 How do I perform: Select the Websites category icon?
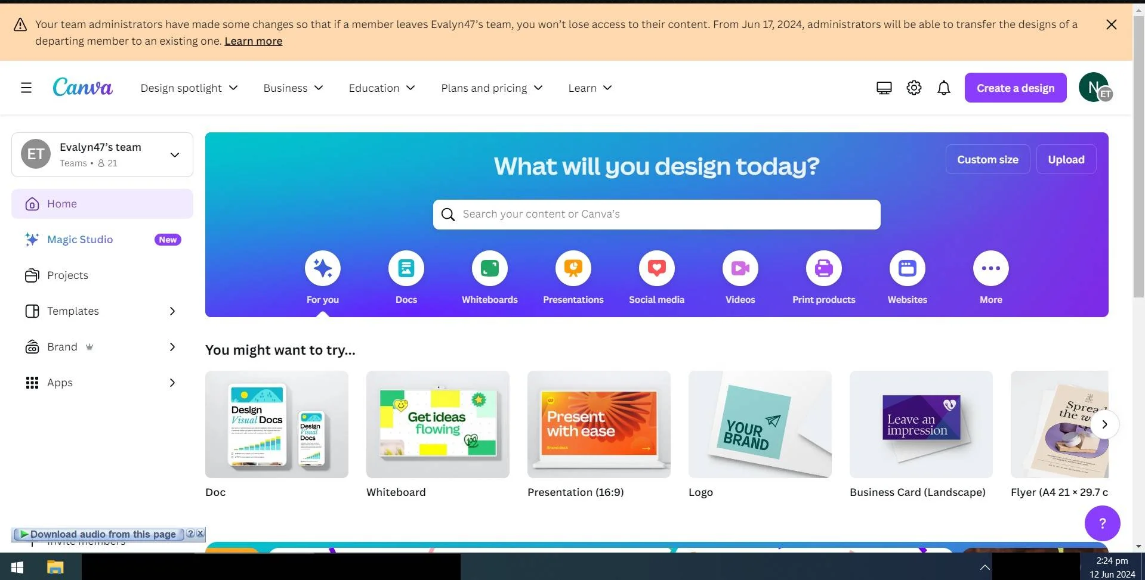(x=908, y=268)
